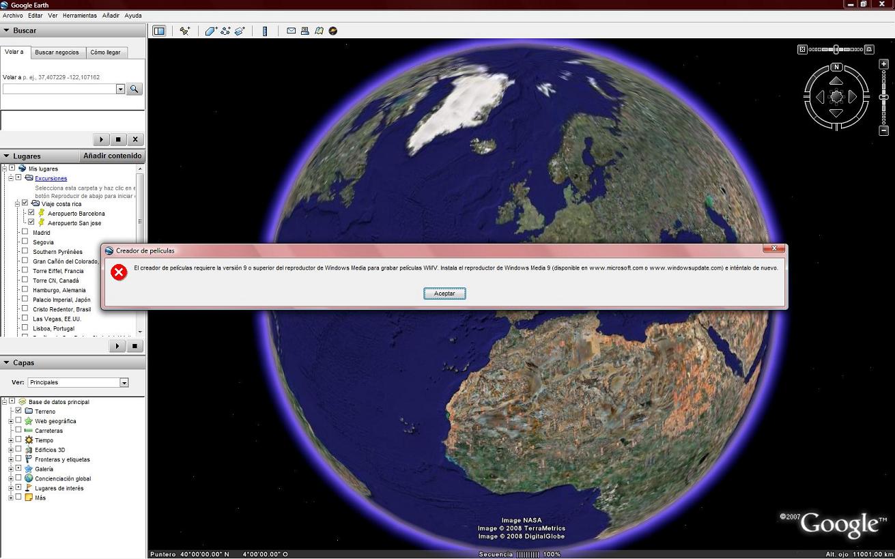
Task: Collapse the Mis lugares tree node
Action: [x=4, y=168]
